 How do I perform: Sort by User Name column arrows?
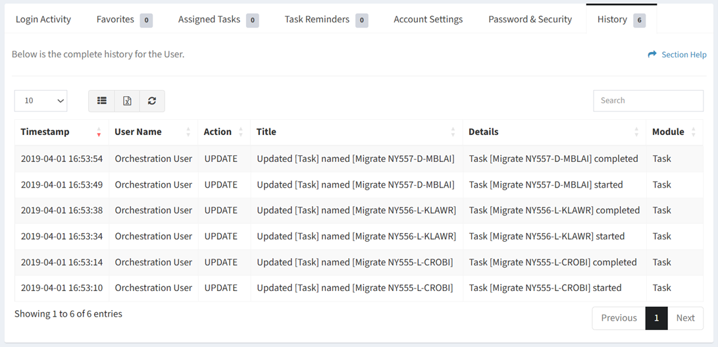pyautogui.click(x=188, y=132)
